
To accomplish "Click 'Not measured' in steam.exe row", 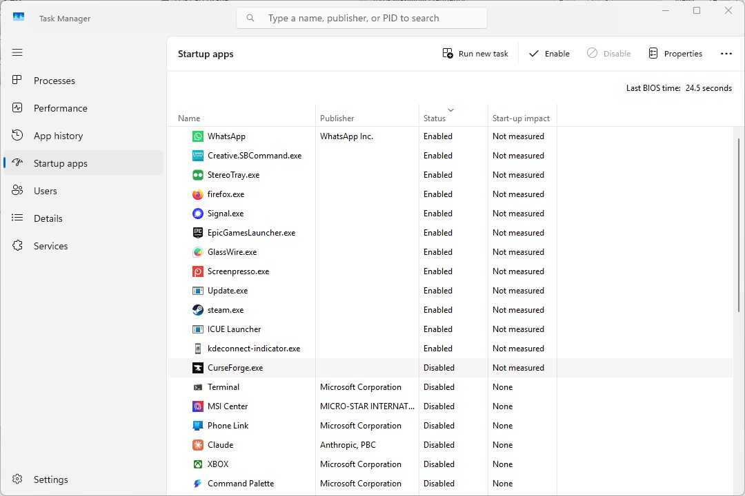I will [x=518, y=310].
